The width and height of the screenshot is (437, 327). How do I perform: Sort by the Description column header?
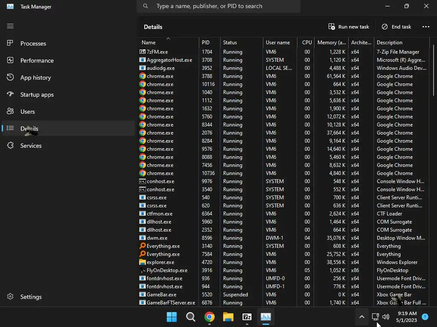click(402, 42)
